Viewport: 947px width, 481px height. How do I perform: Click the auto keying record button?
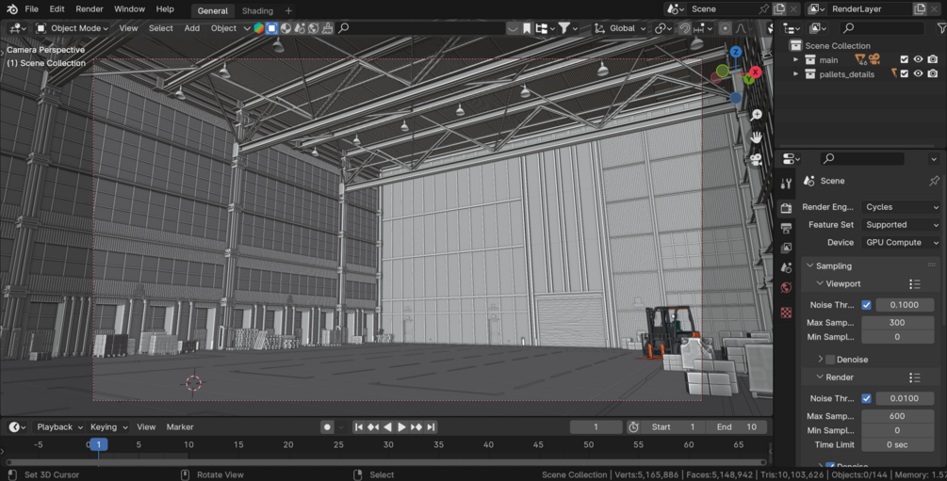[327, 426]
